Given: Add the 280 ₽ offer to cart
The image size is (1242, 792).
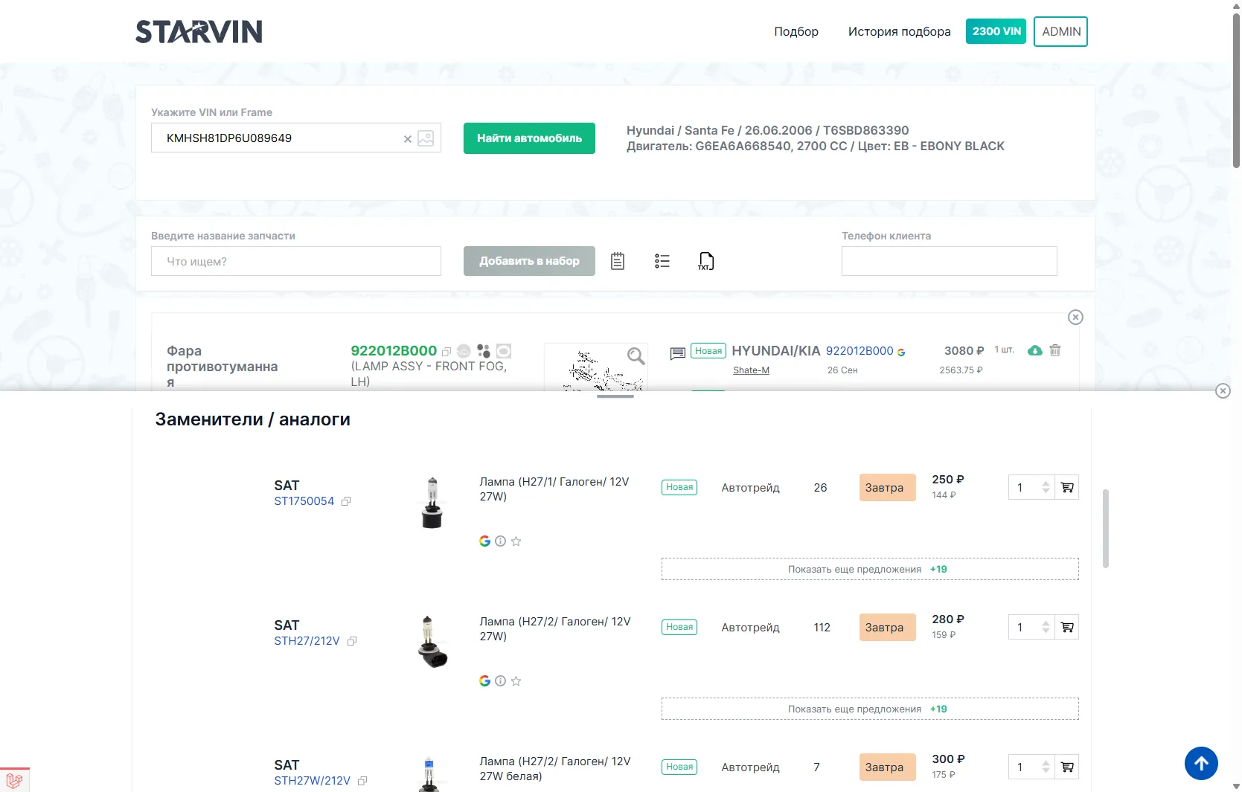Looking at the screenshot, I should 1067,628.
